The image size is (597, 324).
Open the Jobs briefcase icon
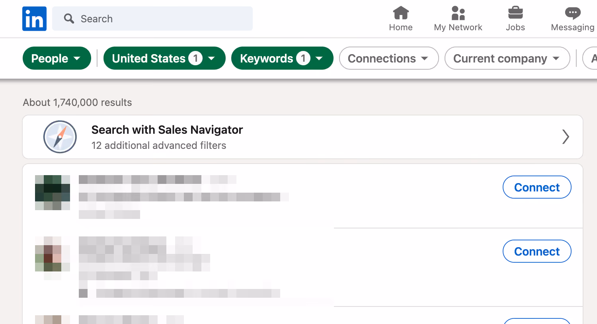[515, 13]
